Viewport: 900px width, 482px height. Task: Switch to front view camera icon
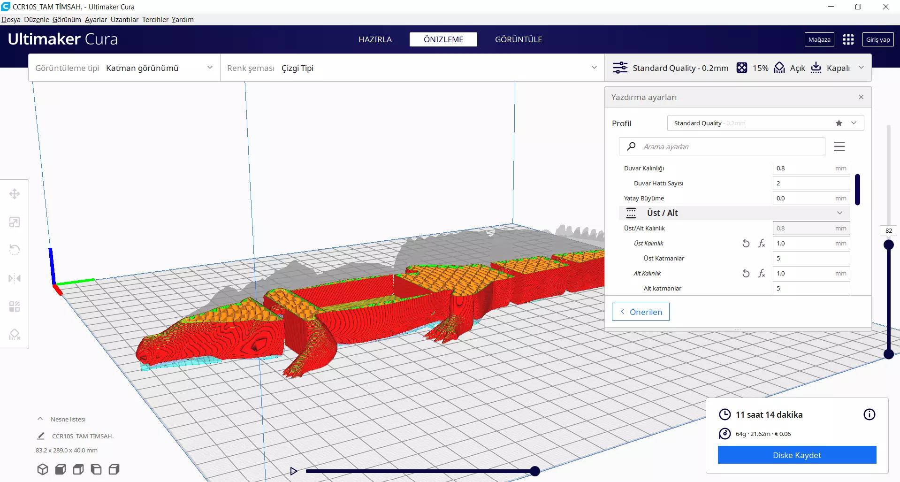(x=61, y=469)
